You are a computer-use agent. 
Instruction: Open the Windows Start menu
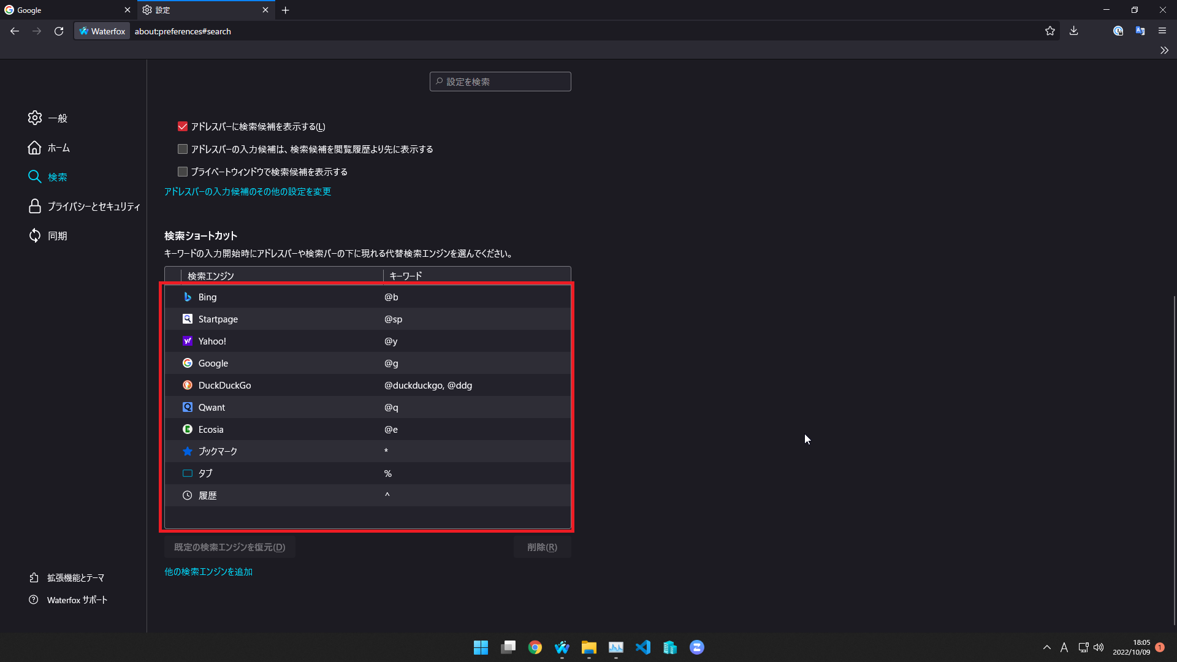pyautogui.click(x=481, y=647)
